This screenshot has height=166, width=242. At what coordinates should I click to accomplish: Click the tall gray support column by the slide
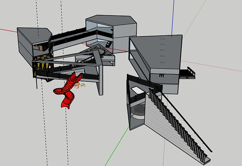[x=100, y=80]
